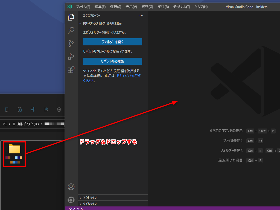The width and height of the screenshot is (280, 210).
Task: Open the ヘルプ(H) menu
Action: point(201,7)
